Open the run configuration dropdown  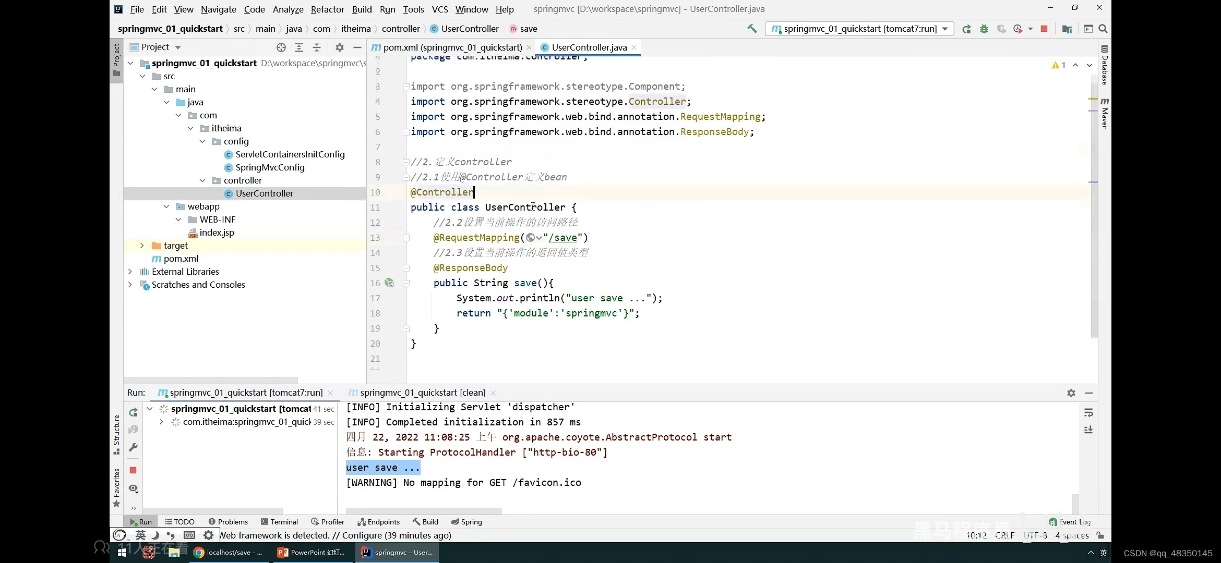coord(945,29)
